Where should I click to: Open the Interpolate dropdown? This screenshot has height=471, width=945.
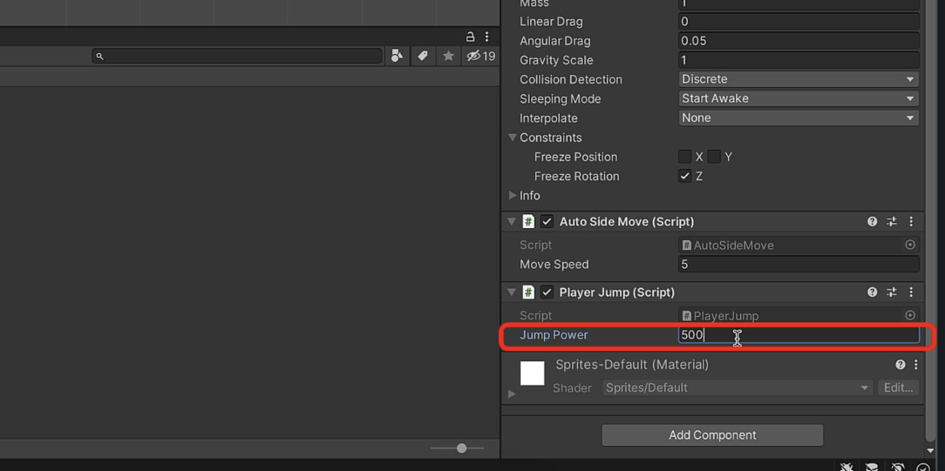point(798,118)
